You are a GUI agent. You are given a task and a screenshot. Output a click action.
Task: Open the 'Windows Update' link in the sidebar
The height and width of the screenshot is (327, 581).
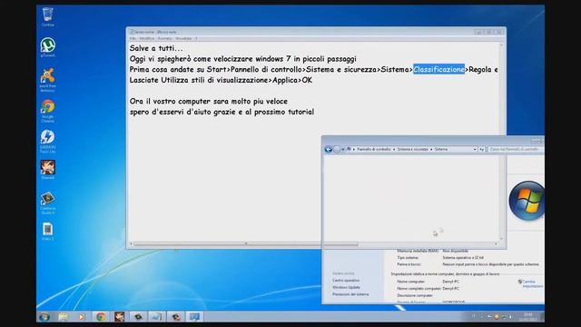(x=346, y=287)
